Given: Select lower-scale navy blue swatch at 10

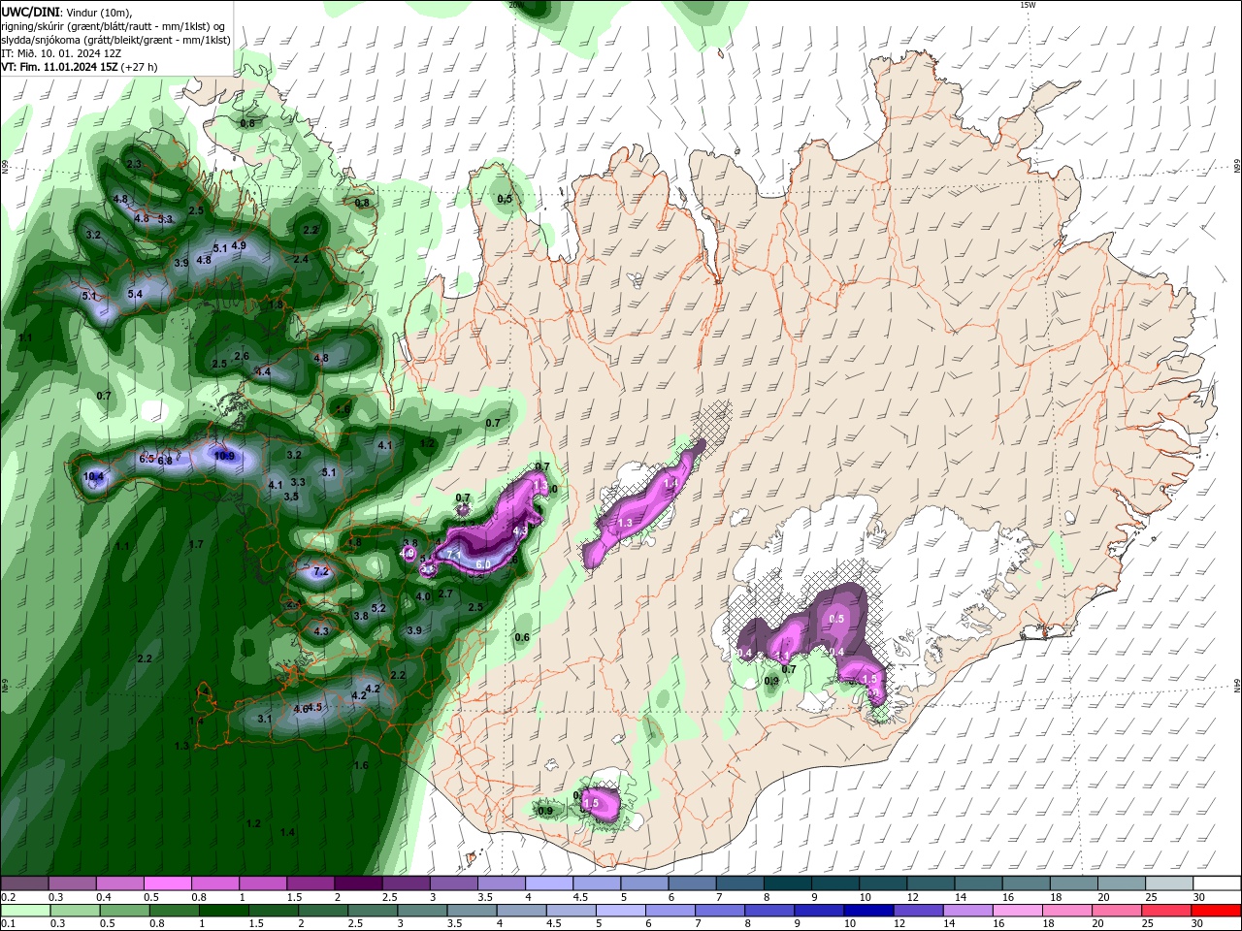Looking at the screenshot, I should (x=867, y=911).
